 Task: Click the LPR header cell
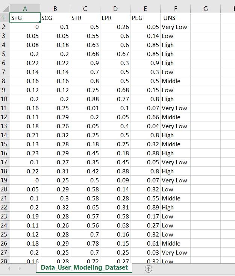point(115,18)
